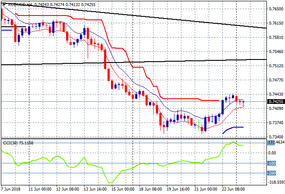Click the 22 Jun 08:00 time label
This screenshot has height=194, width=285.
233,189
